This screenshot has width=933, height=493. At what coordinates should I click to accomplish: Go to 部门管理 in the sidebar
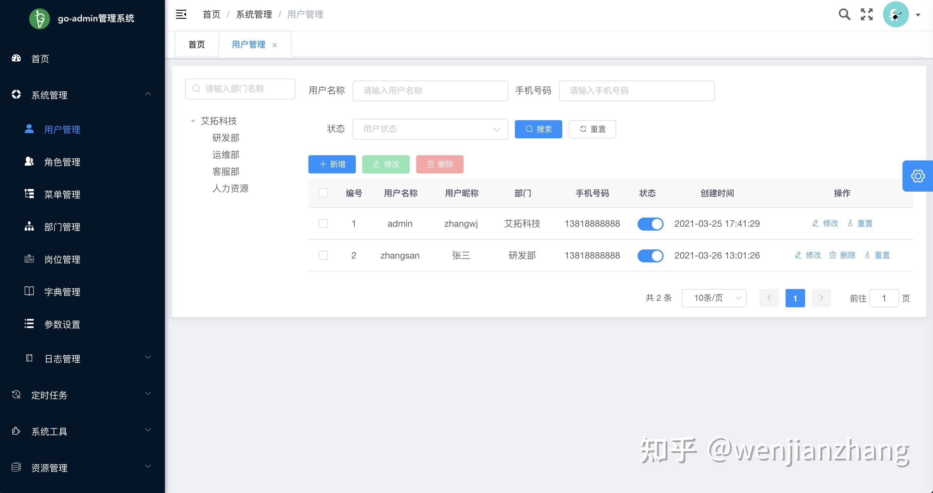click(x=62, y=227)
